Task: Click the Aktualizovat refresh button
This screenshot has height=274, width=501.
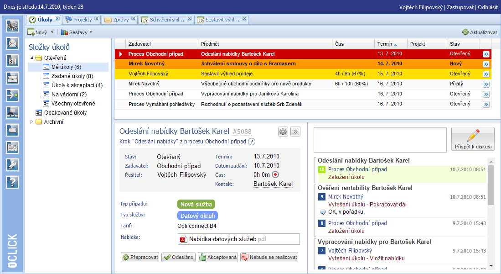Action: coord(480,32)
